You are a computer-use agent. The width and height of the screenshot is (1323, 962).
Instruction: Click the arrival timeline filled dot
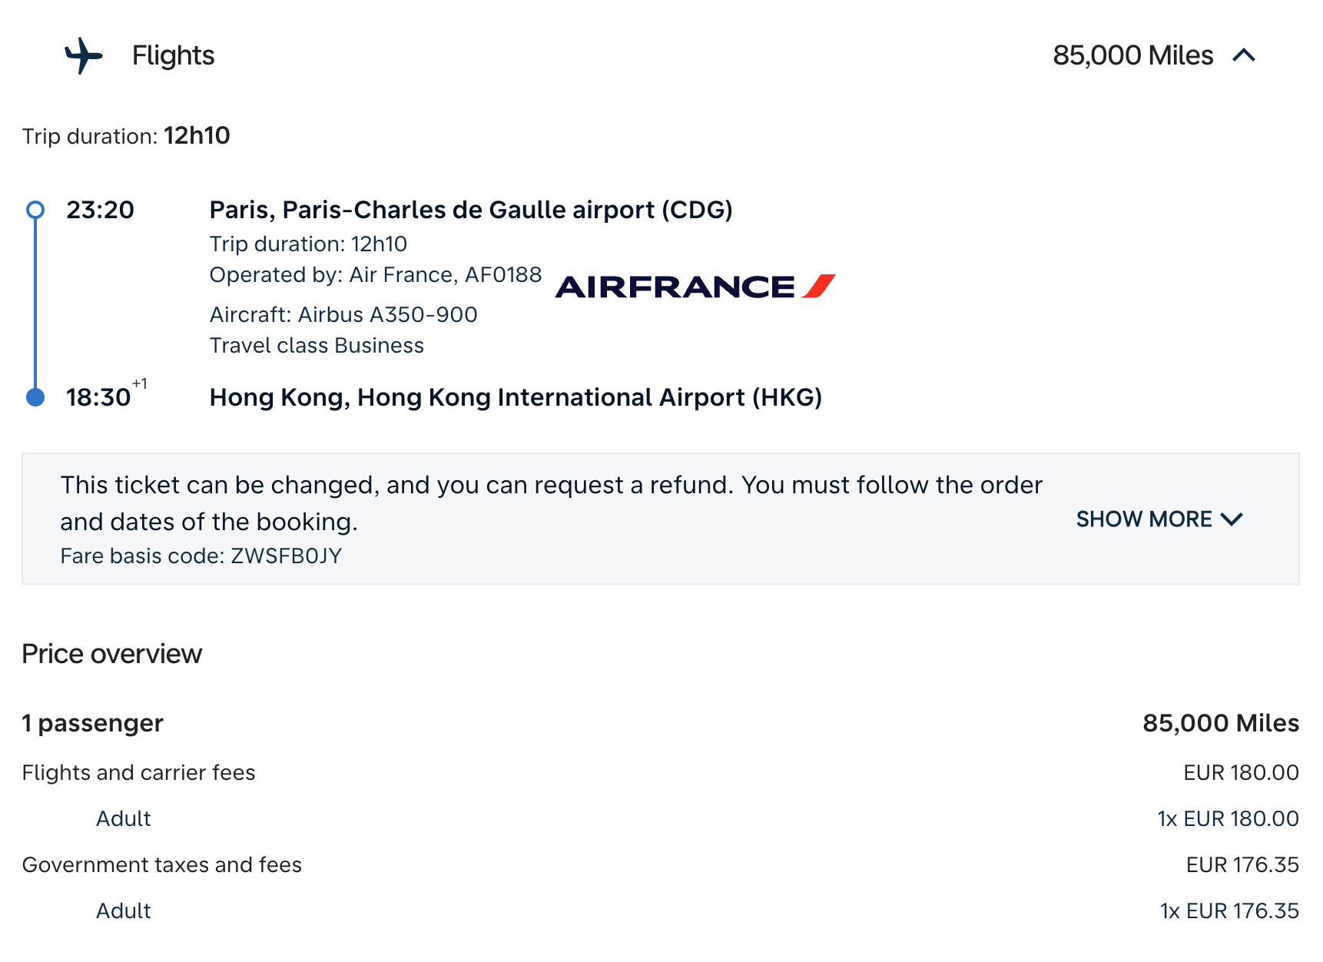35,397
